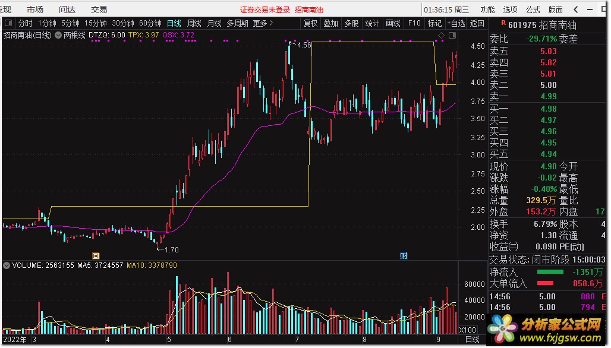611x348 pixels.
Task: Select the 5分钟 period
Action: pyautogui.click(x=70, y=23)
